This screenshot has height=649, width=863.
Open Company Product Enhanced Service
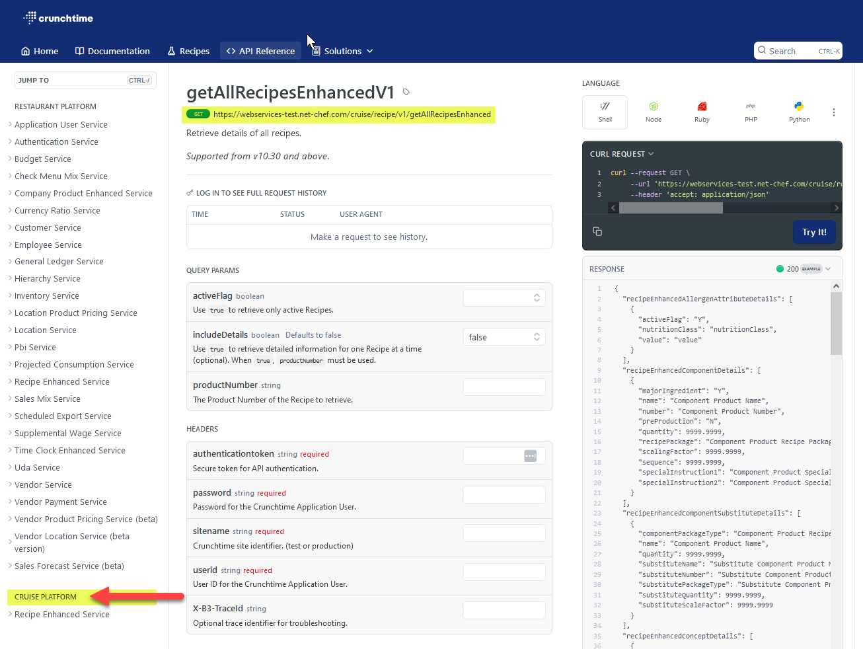(x=83, y=193)
